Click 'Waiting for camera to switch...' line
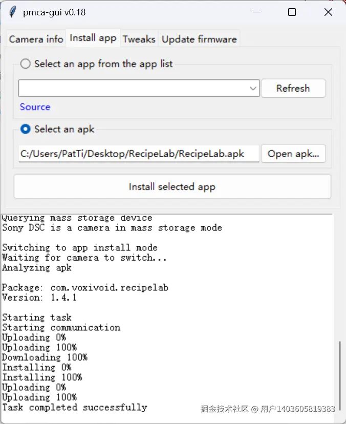The image size is (346, 424). [x=84, y=258]
